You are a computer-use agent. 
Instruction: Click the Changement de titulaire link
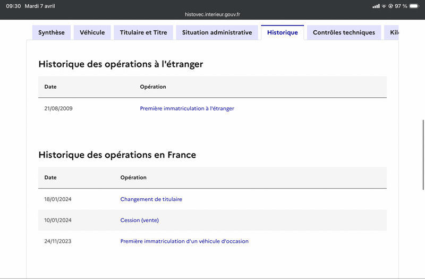[x=151, y=199]
